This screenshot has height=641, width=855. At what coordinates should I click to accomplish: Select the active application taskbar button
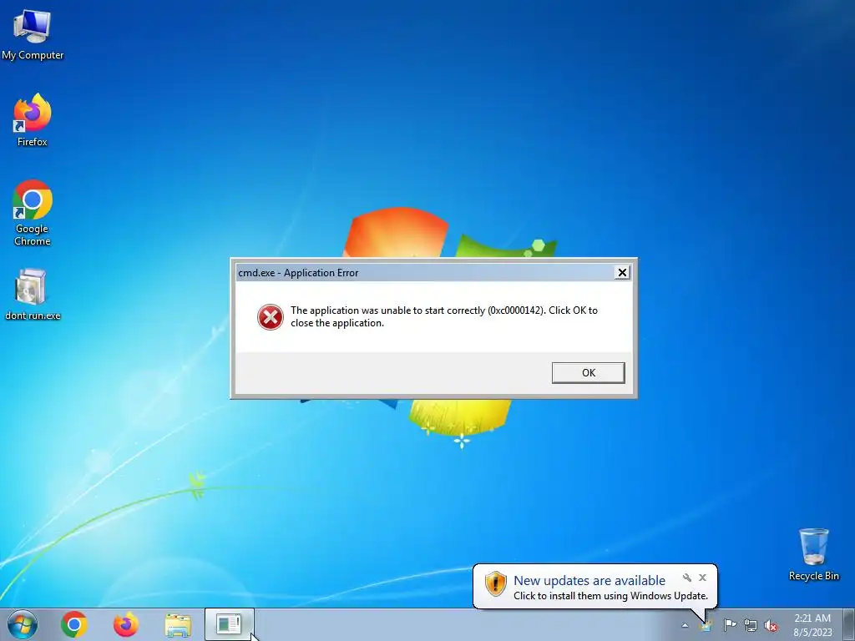pyautogui.click(x=229, y=624)
